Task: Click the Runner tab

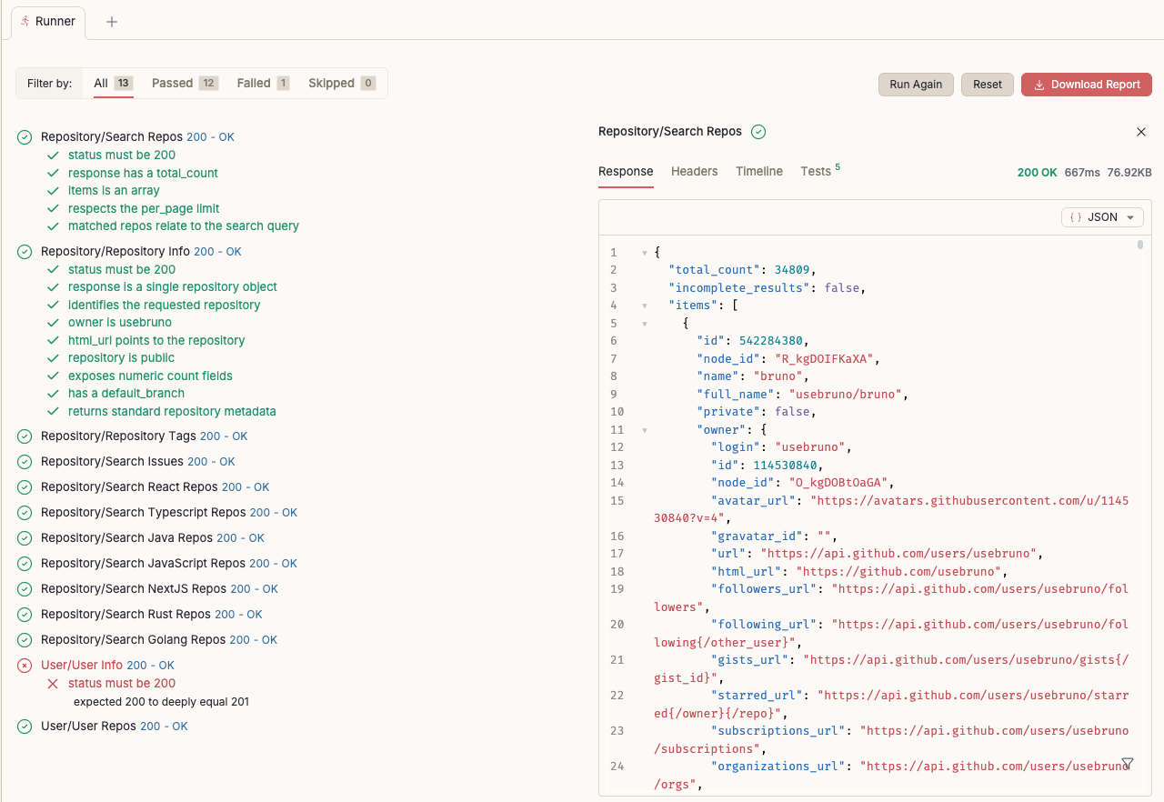Action: (x=48, y=22)
